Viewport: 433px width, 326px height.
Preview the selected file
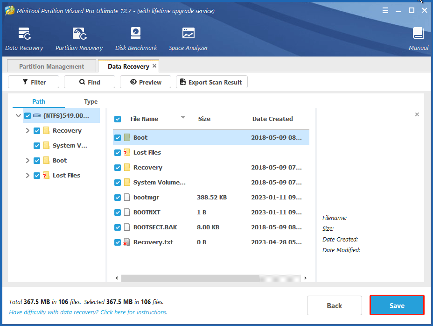145,82
